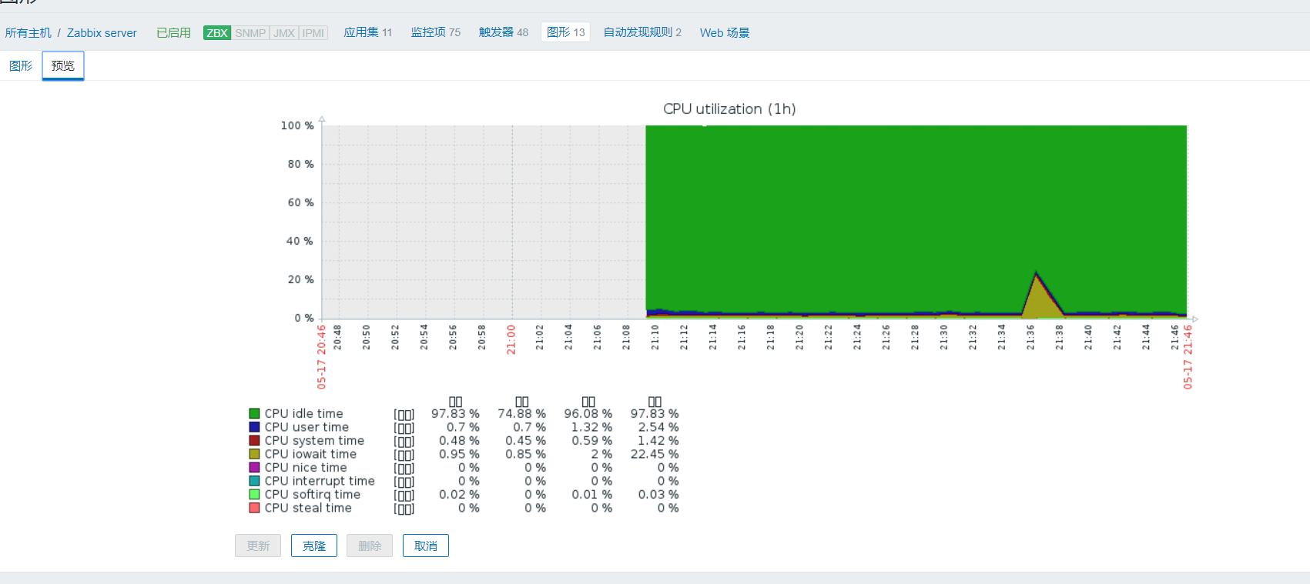
Task: Click the CPU nice time legend label
Action: click(306, 468)
